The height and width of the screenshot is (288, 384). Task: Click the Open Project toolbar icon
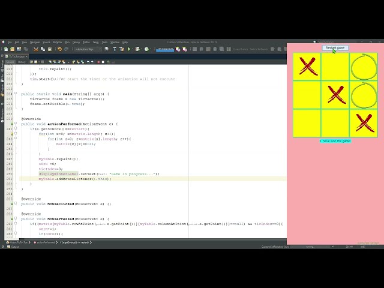click(x=19, y=49)
